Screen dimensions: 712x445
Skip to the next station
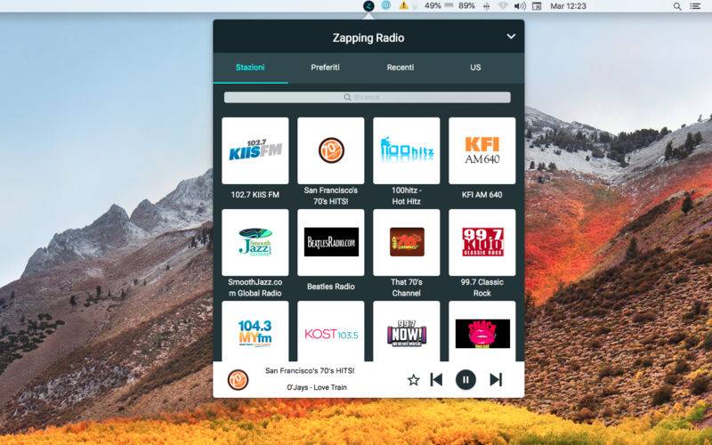[496, 380]
